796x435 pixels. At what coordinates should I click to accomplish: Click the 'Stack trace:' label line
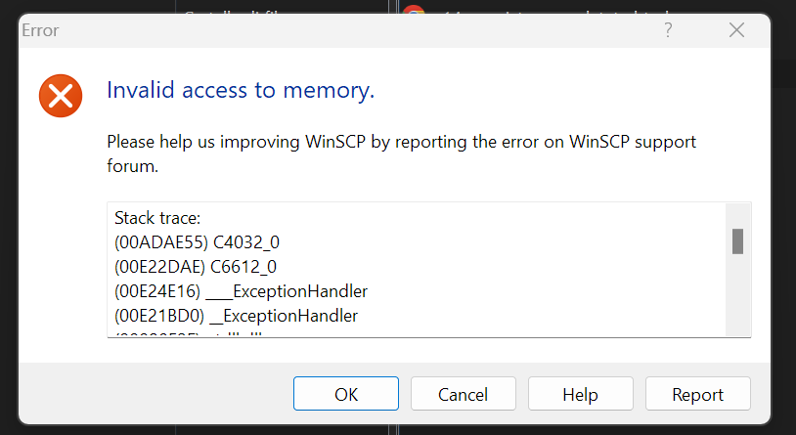tap(156, 217)
